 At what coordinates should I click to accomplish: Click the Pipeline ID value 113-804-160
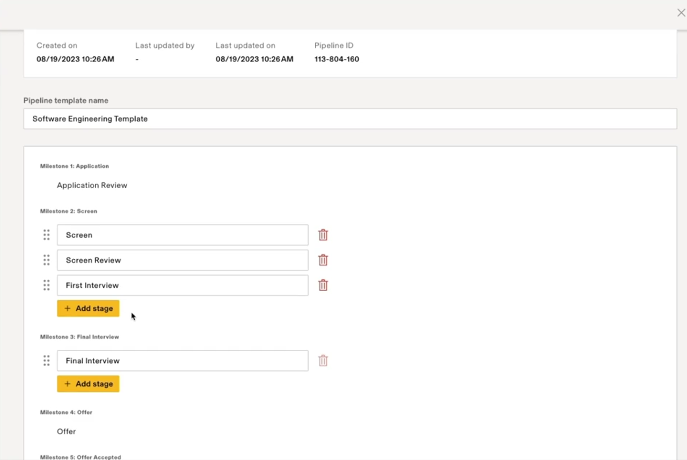(x=337, y=60)
